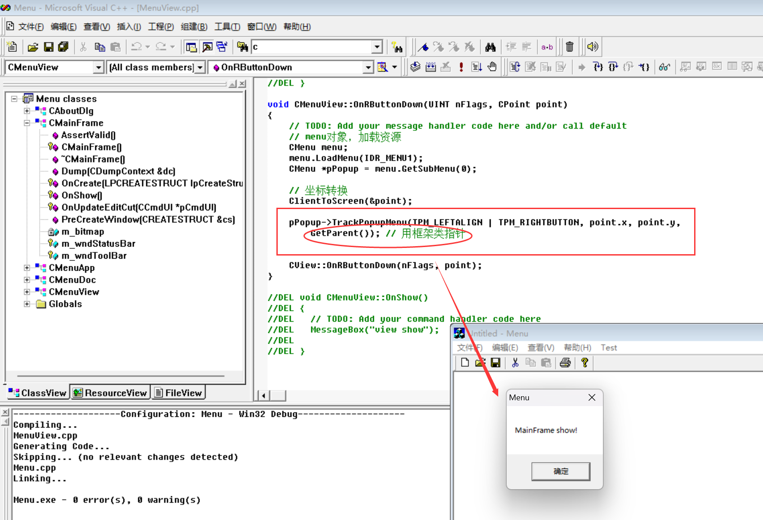Open QuickWatch glasses icon
The height and width of the screenshot is (520, 763).
tap(664, 67)
